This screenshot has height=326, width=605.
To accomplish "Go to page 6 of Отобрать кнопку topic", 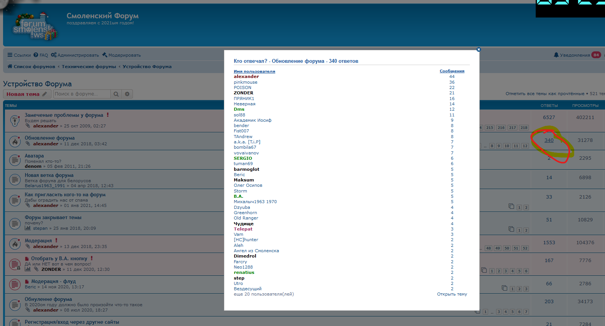I will [x=526, y=271].
